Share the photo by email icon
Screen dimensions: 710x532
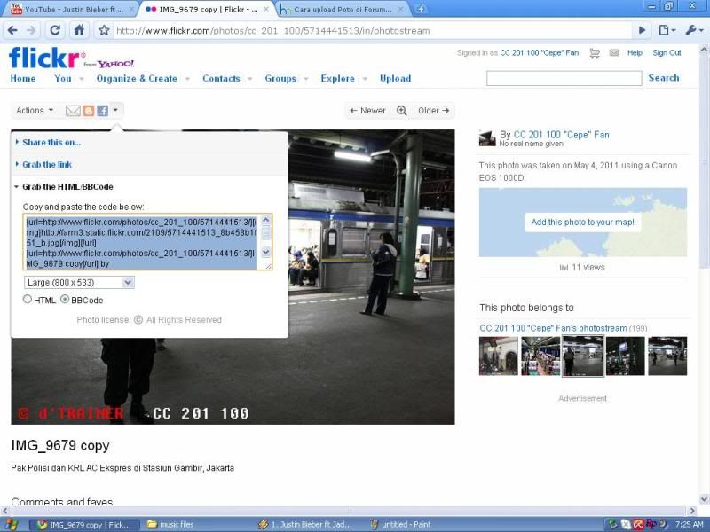[73, 111]
